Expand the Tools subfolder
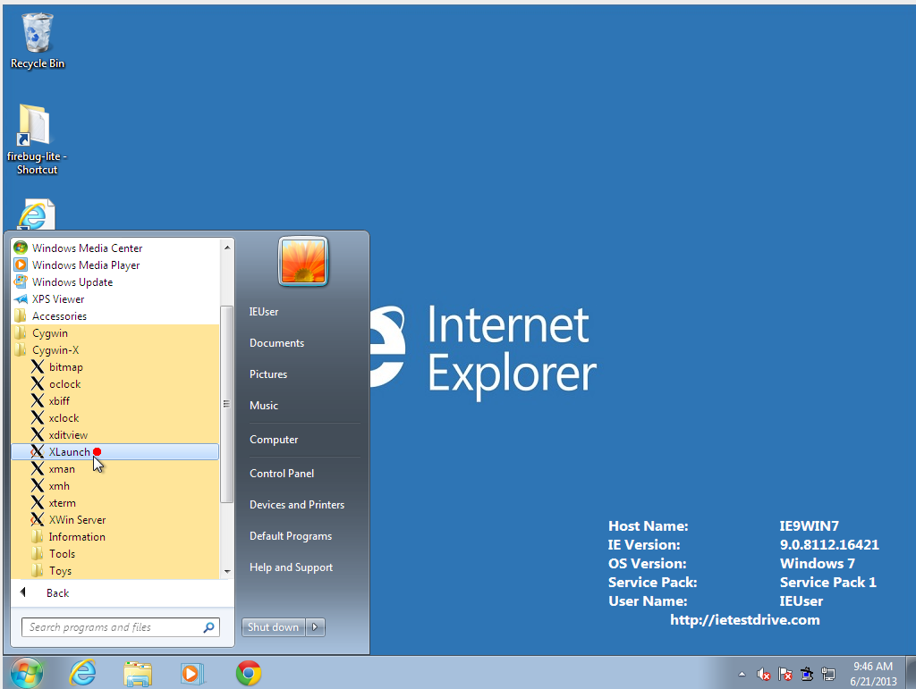The image size is (916, 689). point(115,553)
